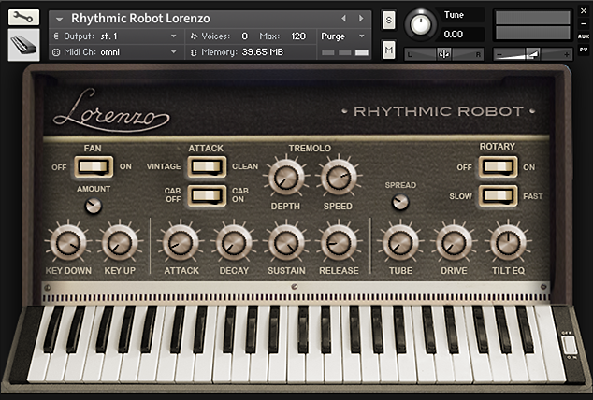593x400 pixels.
Task: Toggle the PV button
Action: tap(584, 50)
